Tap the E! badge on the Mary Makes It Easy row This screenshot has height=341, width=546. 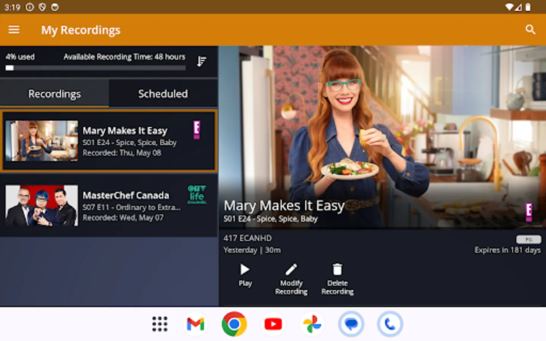[x=197, y=129]
